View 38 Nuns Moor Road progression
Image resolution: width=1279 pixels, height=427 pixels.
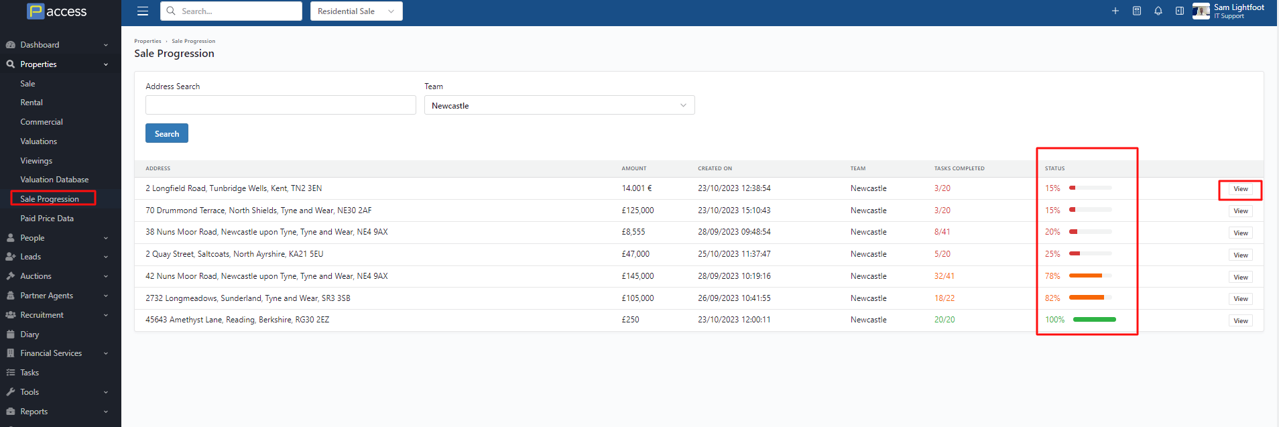coord(1241,233)
